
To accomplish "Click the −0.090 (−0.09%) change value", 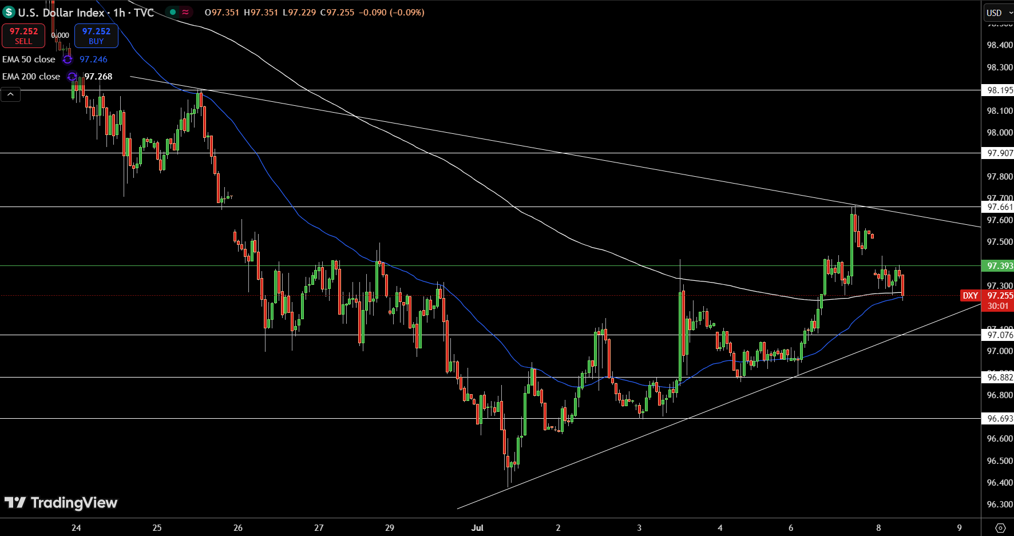I will pos(391,12).
